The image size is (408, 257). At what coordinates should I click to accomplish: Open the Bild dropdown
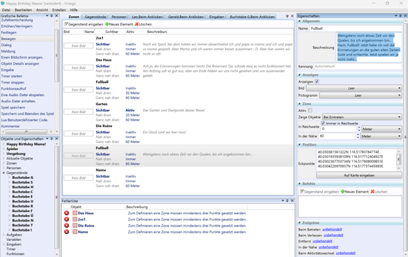(354, 88)
